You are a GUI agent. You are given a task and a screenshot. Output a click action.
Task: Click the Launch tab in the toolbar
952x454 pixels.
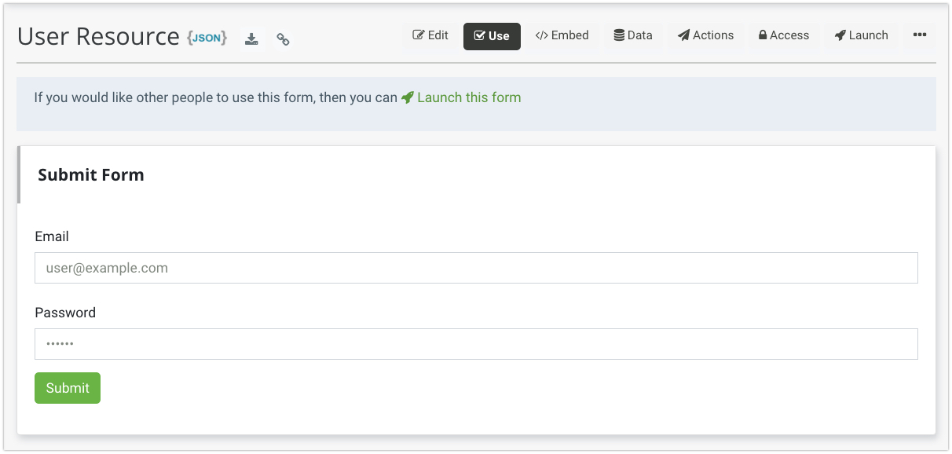click(x=861, y=35)
